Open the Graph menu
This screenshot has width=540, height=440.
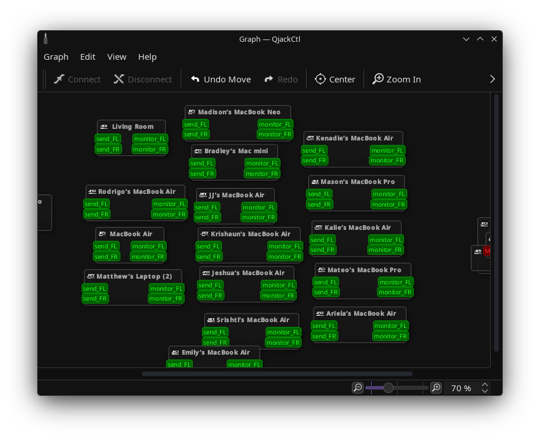click(x=56, y=57)
